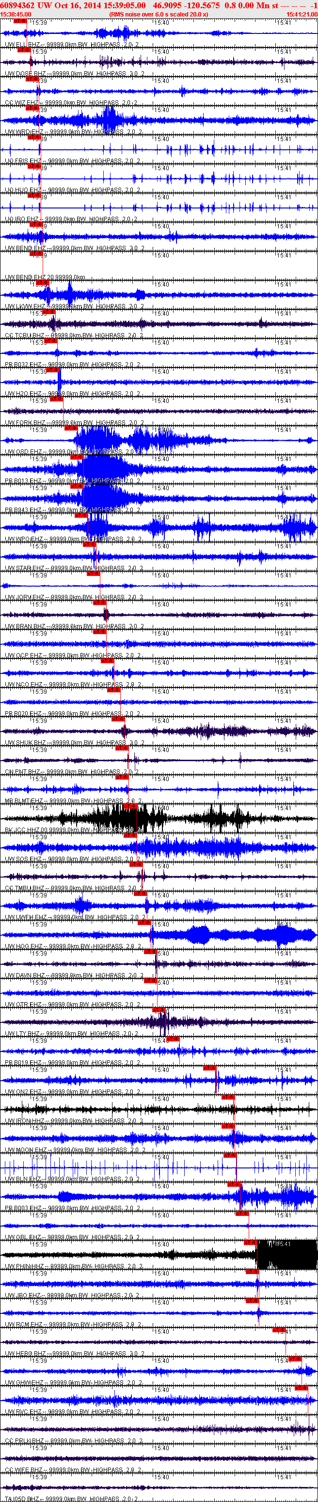Screen dimensions: 318x1502
Task: Click the RMS noise scaling note
Action: click(158, 14)
